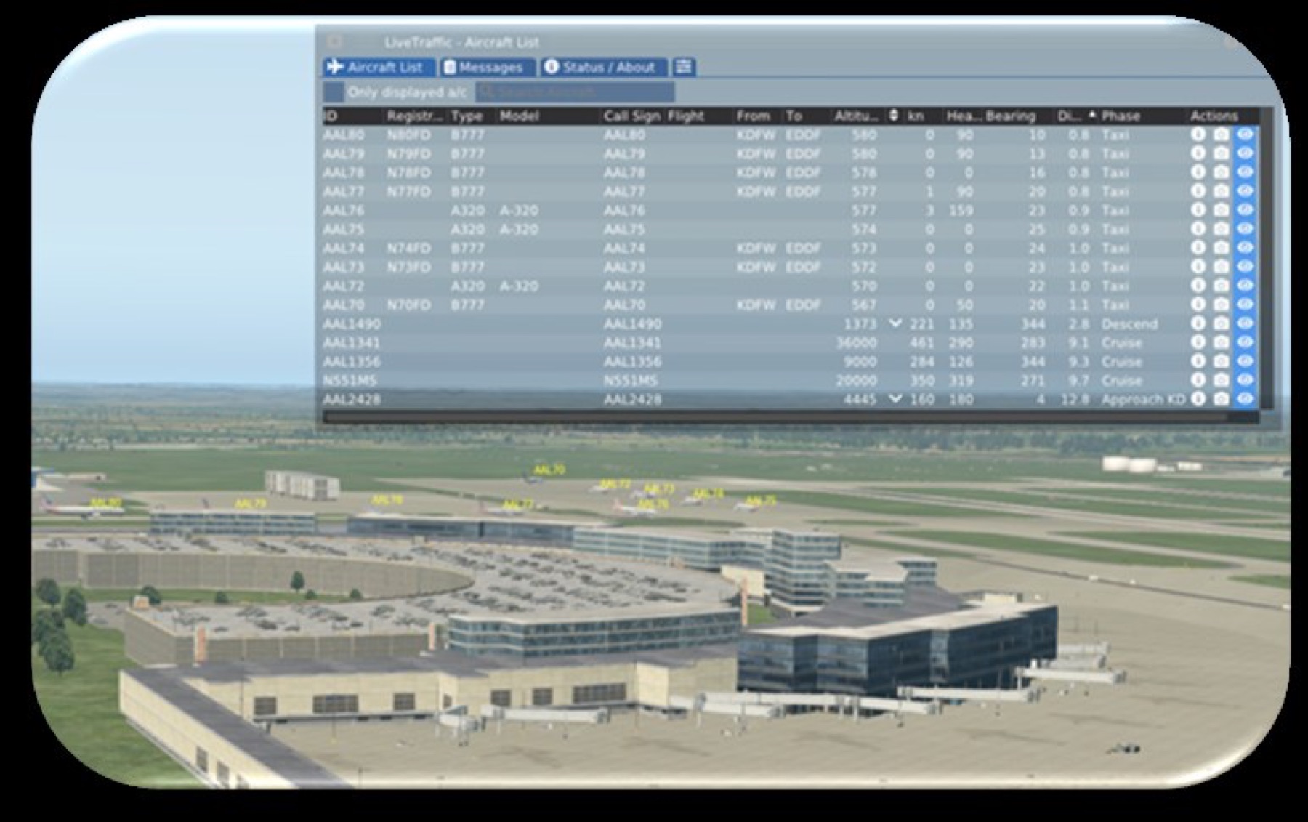Show info for AAL70 aircraft

pyautogui.click(x=1198, y=305)
